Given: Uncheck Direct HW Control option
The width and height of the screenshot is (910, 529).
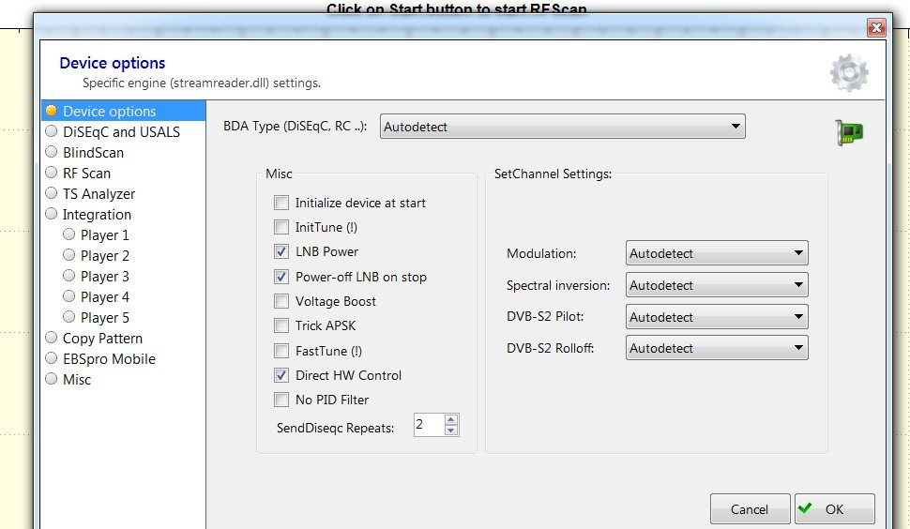Looking at the screenshot, I should [281, 375].
